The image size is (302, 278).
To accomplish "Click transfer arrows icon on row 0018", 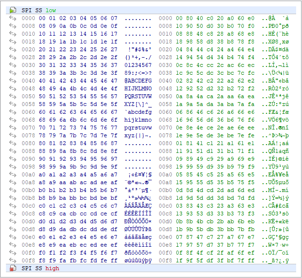I will [x=13, y=42].
